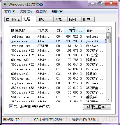This screenshot has height=125, width=120.
Task: Go to the 联网 tab
Action: tap(74, 20)
